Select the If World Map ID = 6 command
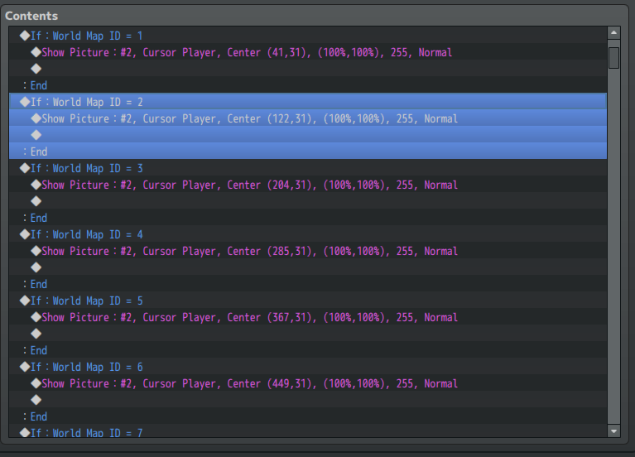 tap(87, 367)
